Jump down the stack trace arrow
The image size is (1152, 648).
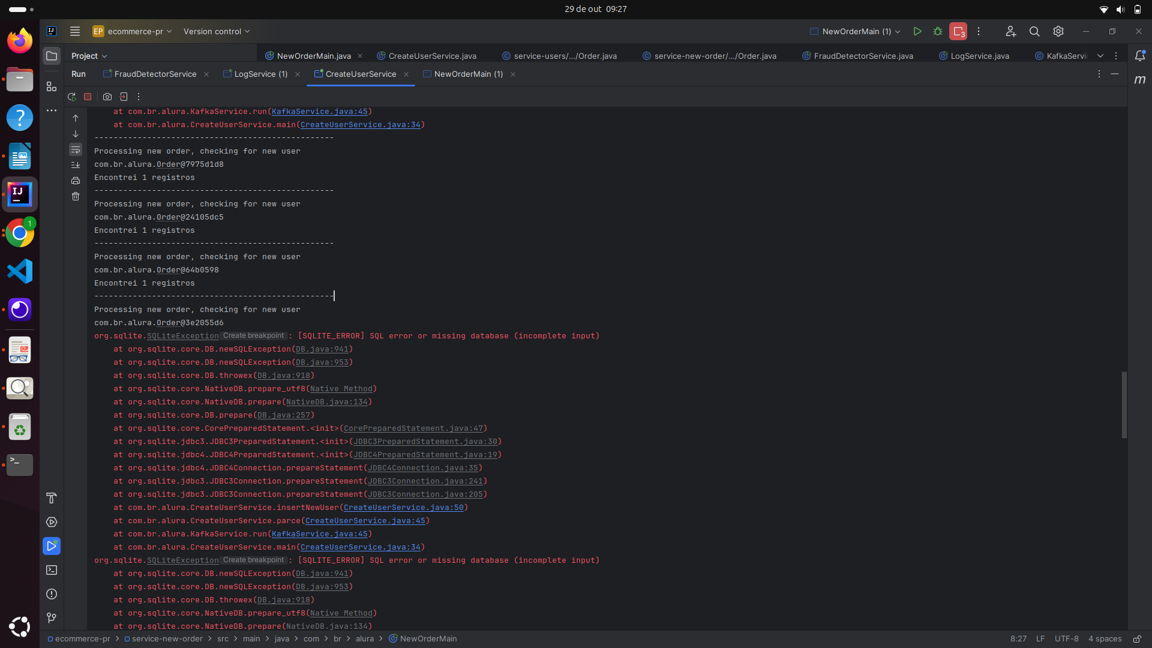[x=76, y=134]
